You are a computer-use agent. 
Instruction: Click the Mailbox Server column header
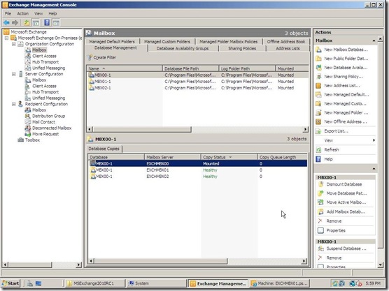click(172, 157)
